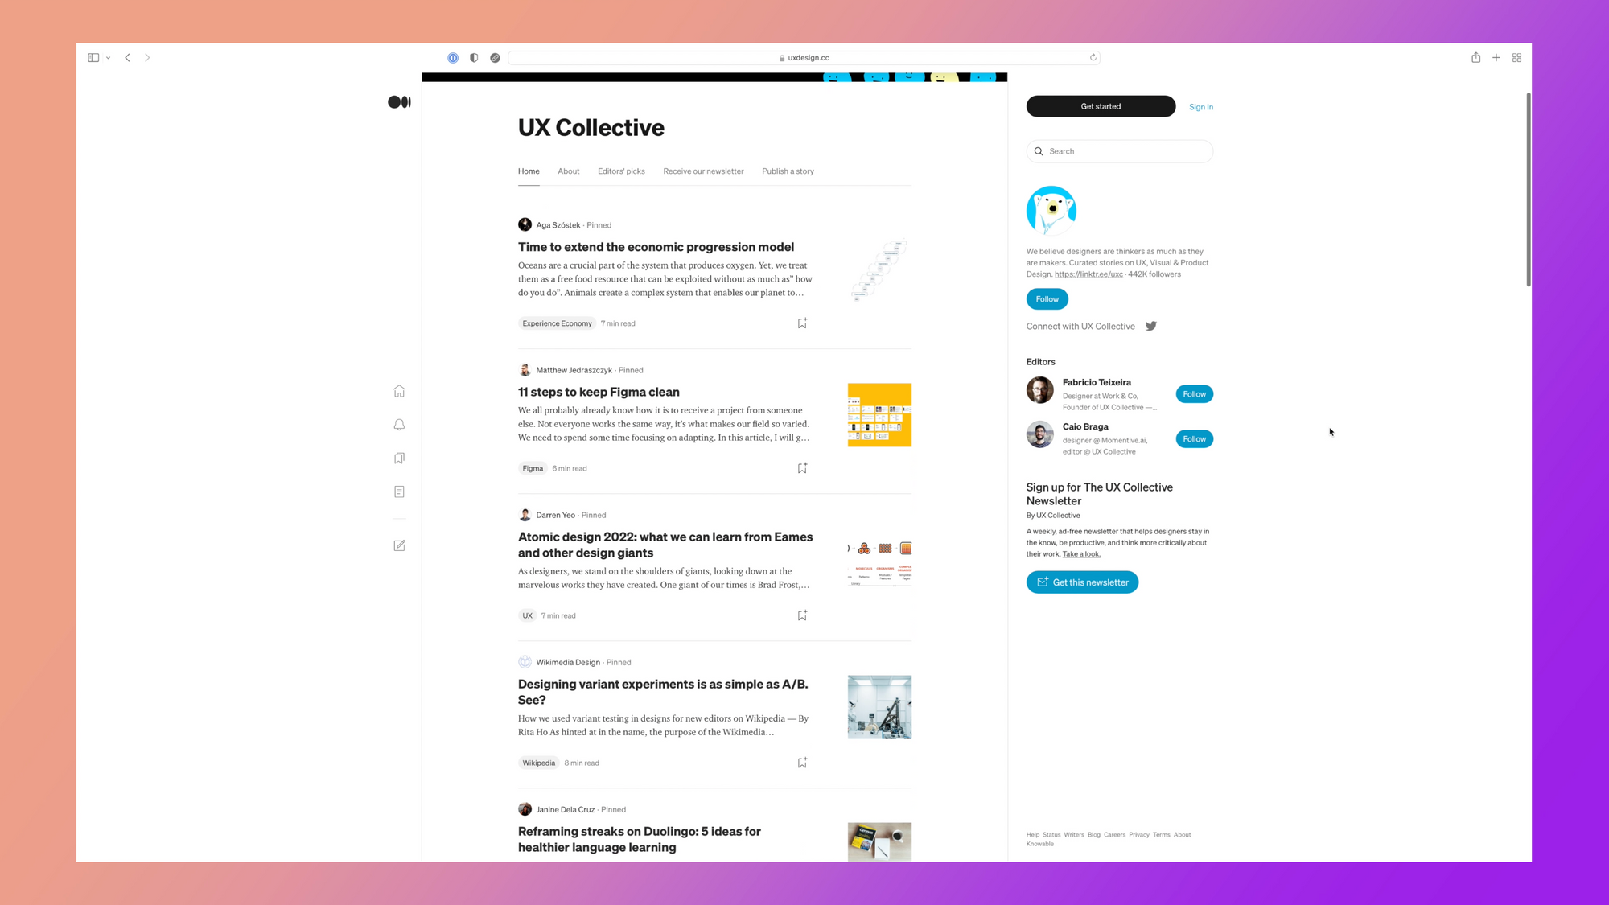Click the compose/write story icon
Image resolution: width=1609 pixels, height=905 pixels.
click(399, 546)
